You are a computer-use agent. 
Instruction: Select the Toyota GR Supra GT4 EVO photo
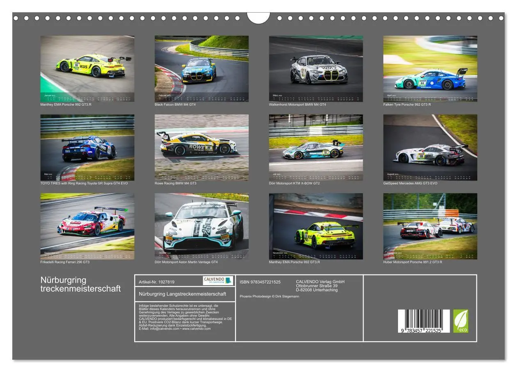pos(87,147)
